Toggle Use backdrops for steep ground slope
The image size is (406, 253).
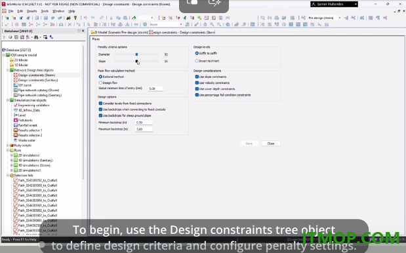click(100, 115)
